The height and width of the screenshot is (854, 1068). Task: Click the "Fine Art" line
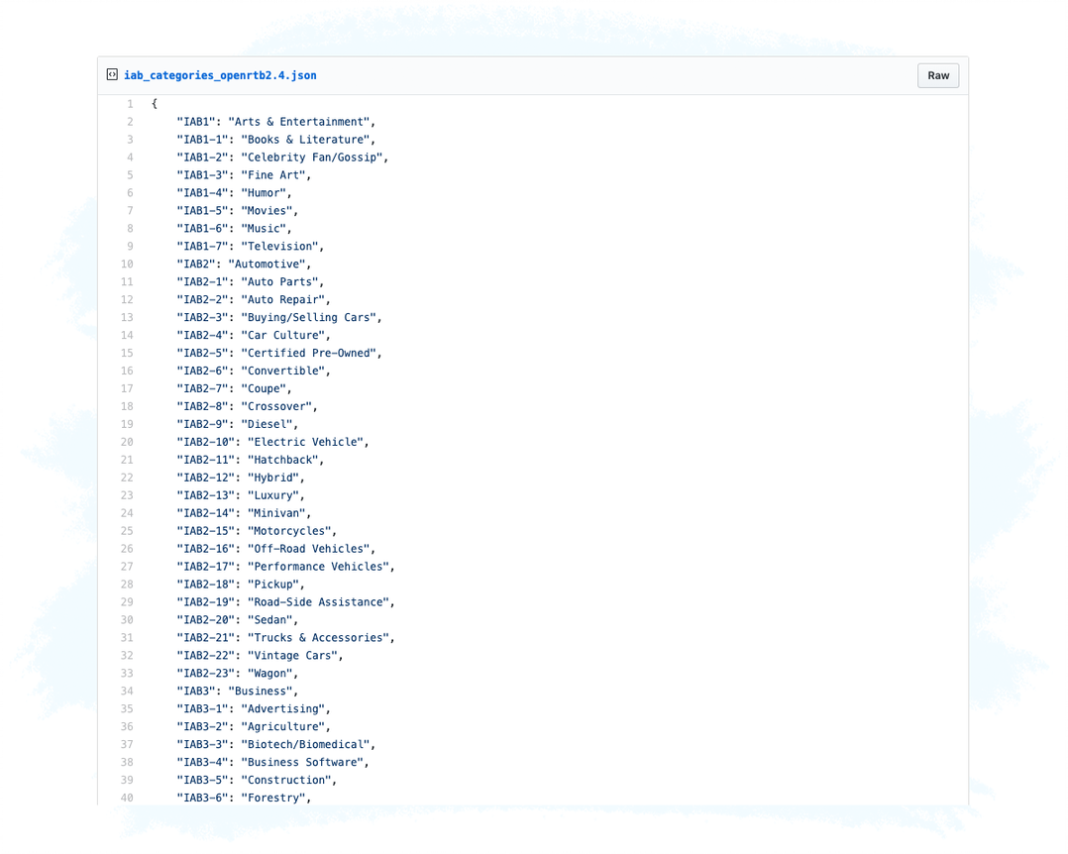coord(244,175)
